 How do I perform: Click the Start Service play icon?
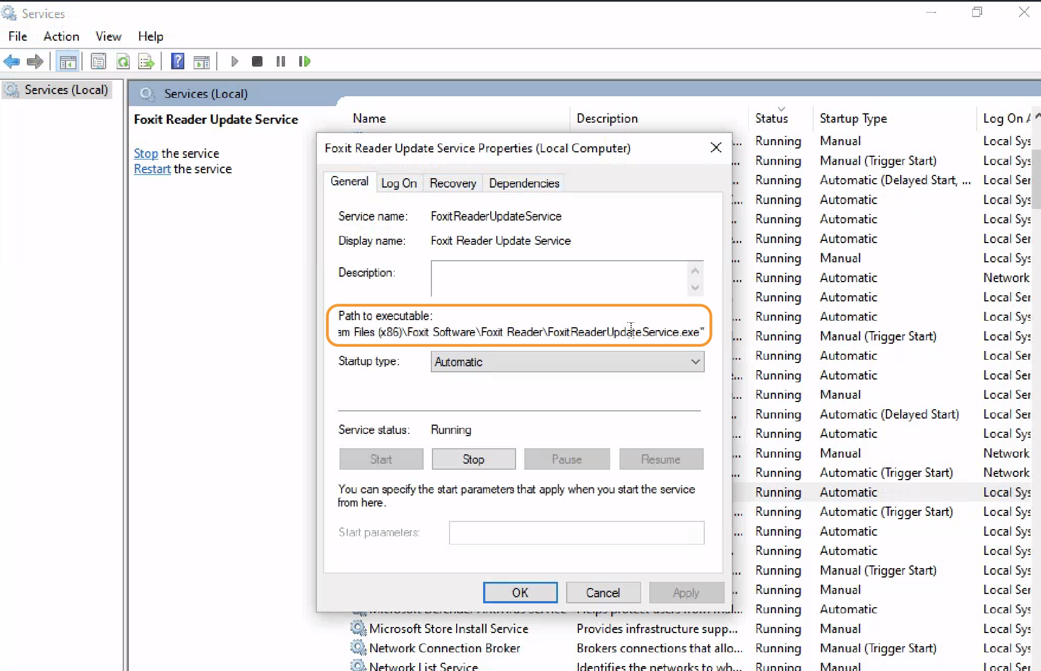click(x=234, y=61)
